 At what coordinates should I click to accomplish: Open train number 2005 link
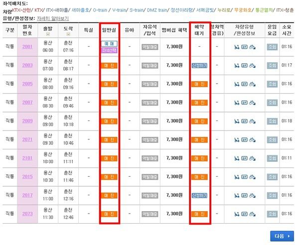[27, 84]
